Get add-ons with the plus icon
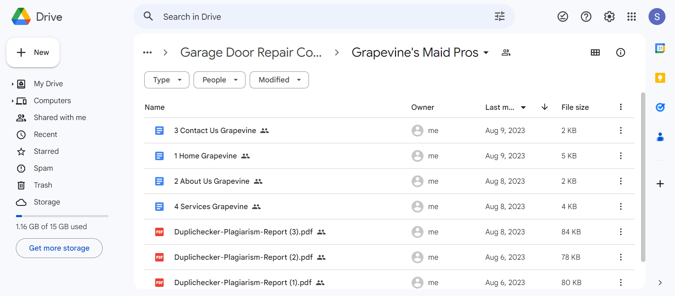 click(660, 184)
